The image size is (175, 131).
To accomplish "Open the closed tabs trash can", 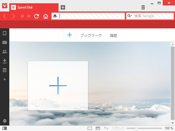I will point(143,7).
